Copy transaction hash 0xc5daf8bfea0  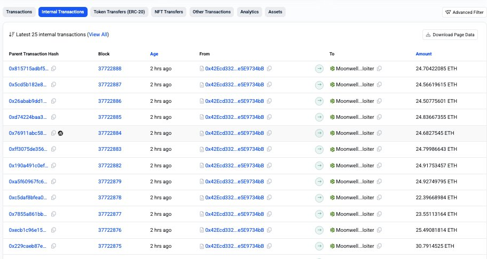coord(53,198)
